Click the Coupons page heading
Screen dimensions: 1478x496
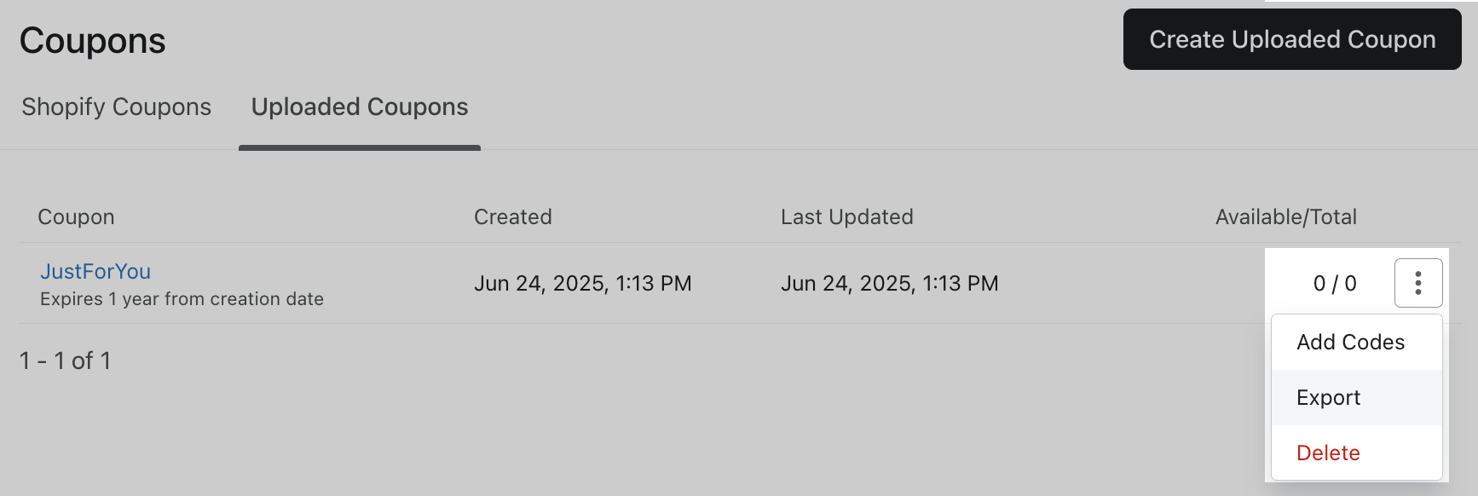coord(92,40)
